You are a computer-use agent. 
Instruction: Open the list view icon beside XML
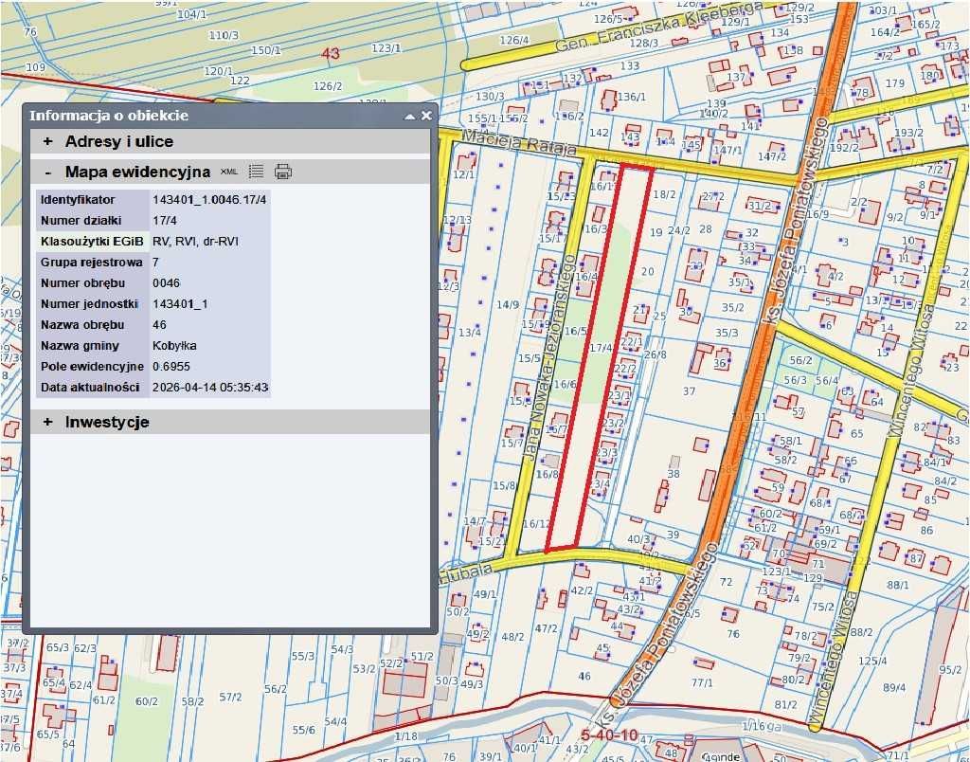(256, 172)
